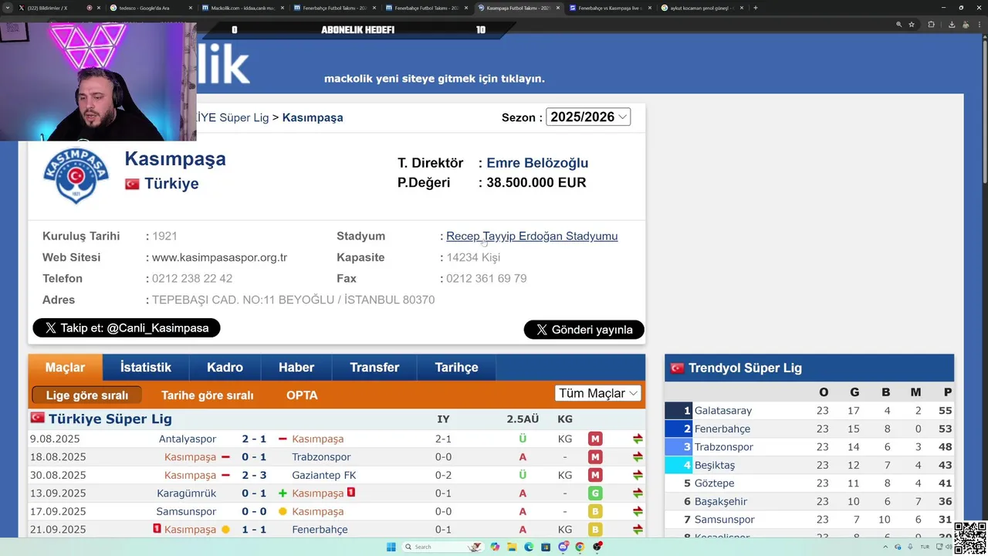Click the 2 - 1 score of Antalyaspor match
Viewport: 988px width, 556px height.
coord(254,439)
